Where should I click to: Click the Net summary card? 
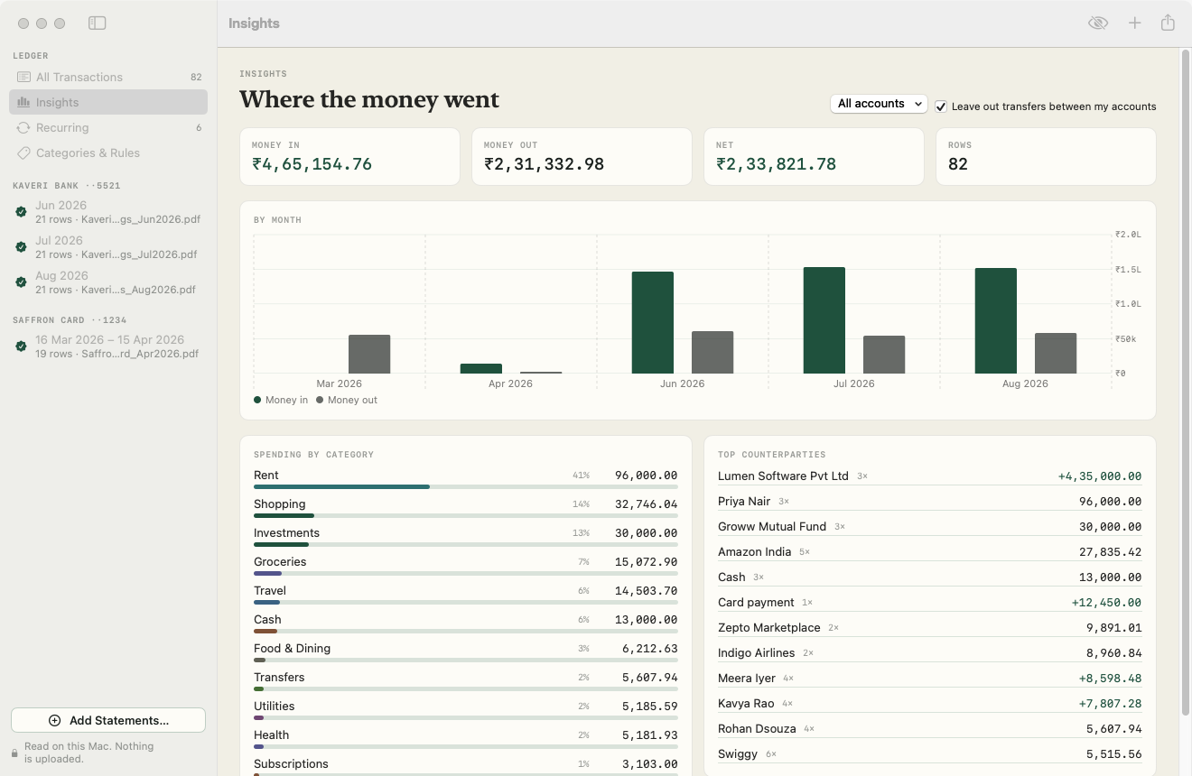click(x=814, y=157)
